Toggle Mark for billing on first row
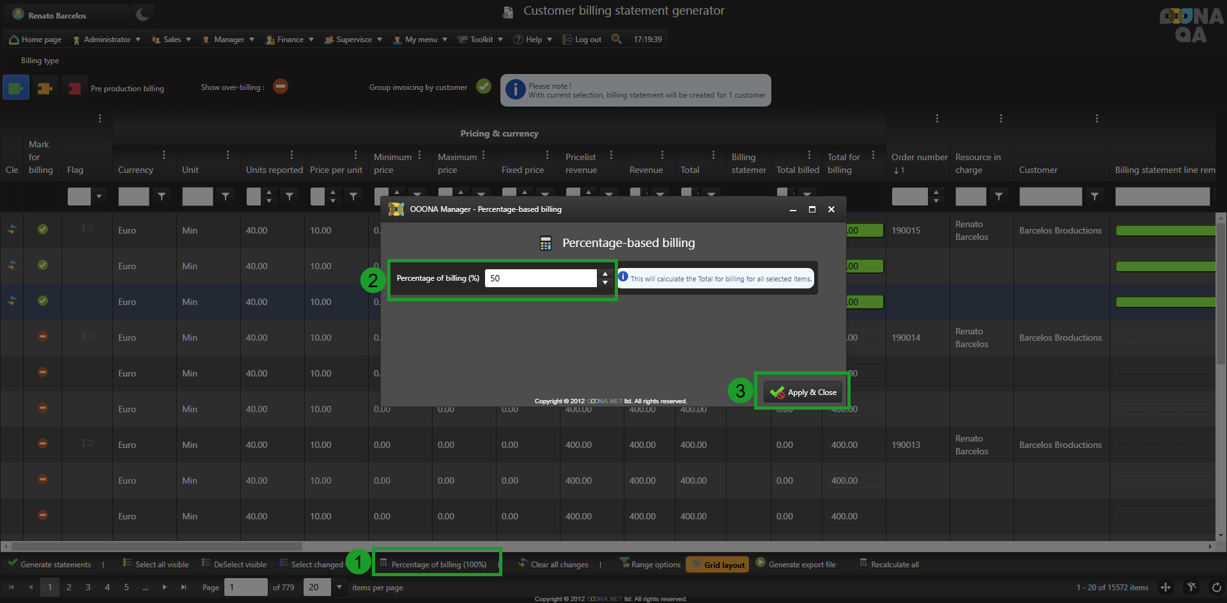Viewport: 1227px width, 603px height. (43, 229)
